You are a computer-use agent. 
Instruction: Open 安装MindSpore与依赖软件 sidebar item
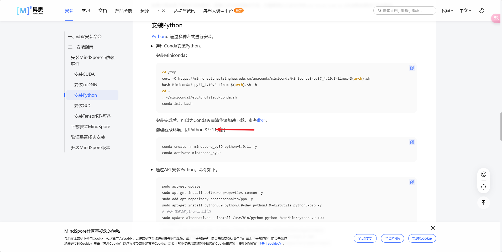pos(93,61)
